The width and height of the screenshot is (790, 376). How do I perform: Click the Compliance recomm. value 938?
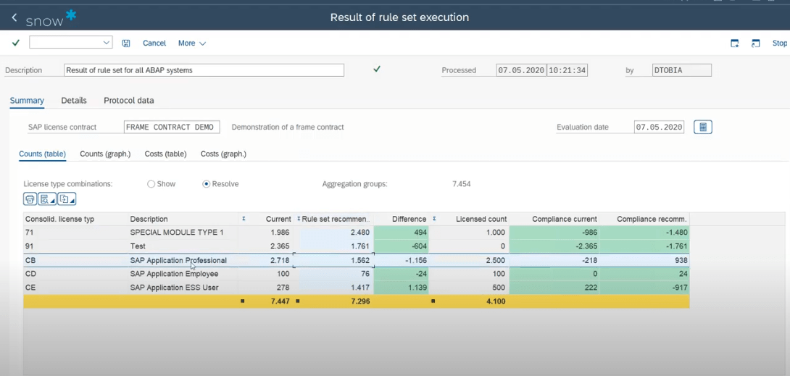(x=681, y=261)
